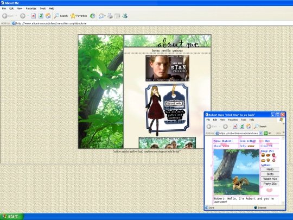Click Robert's hello message text
The width and height of the screenshot is (293, 220).
(244, 200)
